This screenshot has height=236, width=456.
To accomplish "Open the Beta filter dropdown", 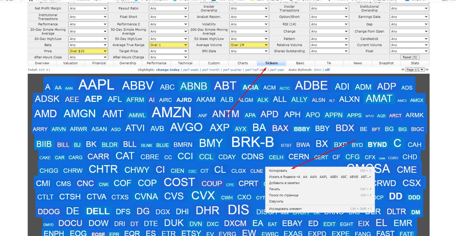I will [88, 45].
